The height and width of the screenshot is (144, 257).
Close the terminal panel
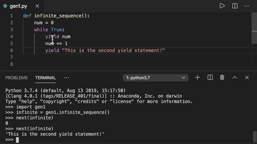[x=247, y=78]
